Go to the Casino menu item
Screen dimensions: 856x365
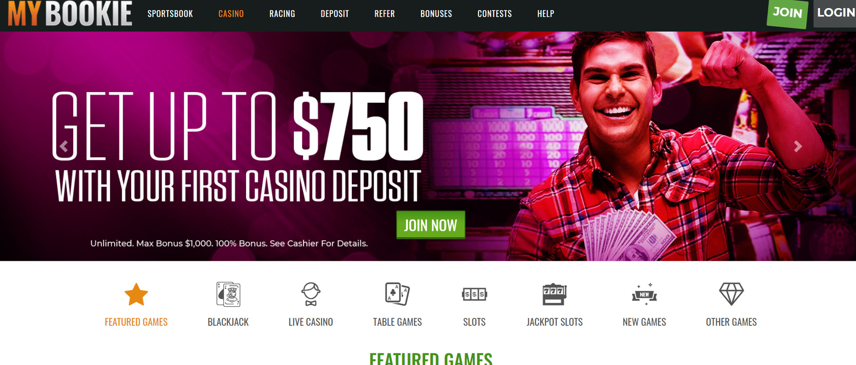tap(231, 14)
